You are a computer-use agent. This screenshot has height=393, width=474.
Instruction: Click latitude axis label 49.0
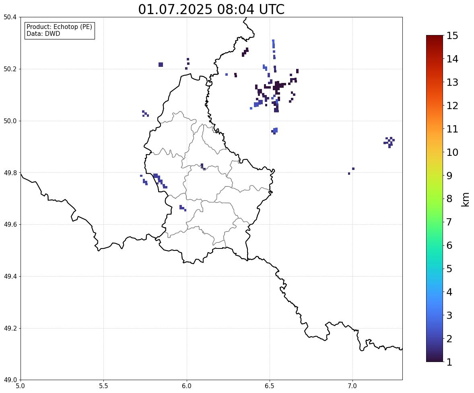click(10, 380)
